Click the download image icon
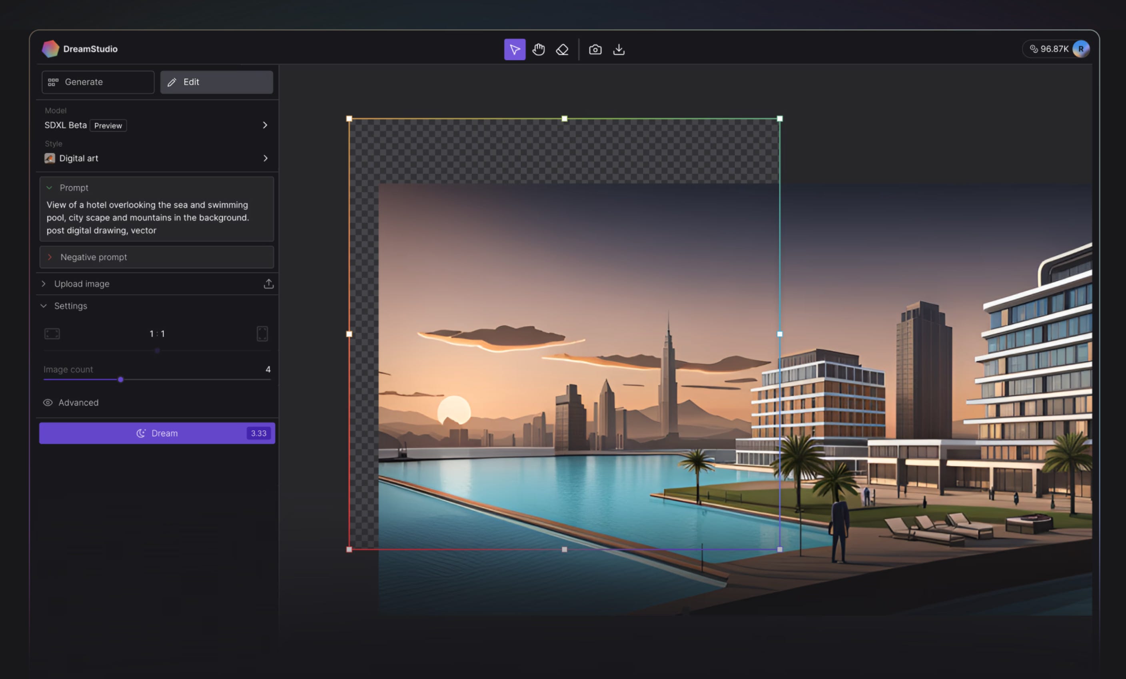 pos(619,49)
